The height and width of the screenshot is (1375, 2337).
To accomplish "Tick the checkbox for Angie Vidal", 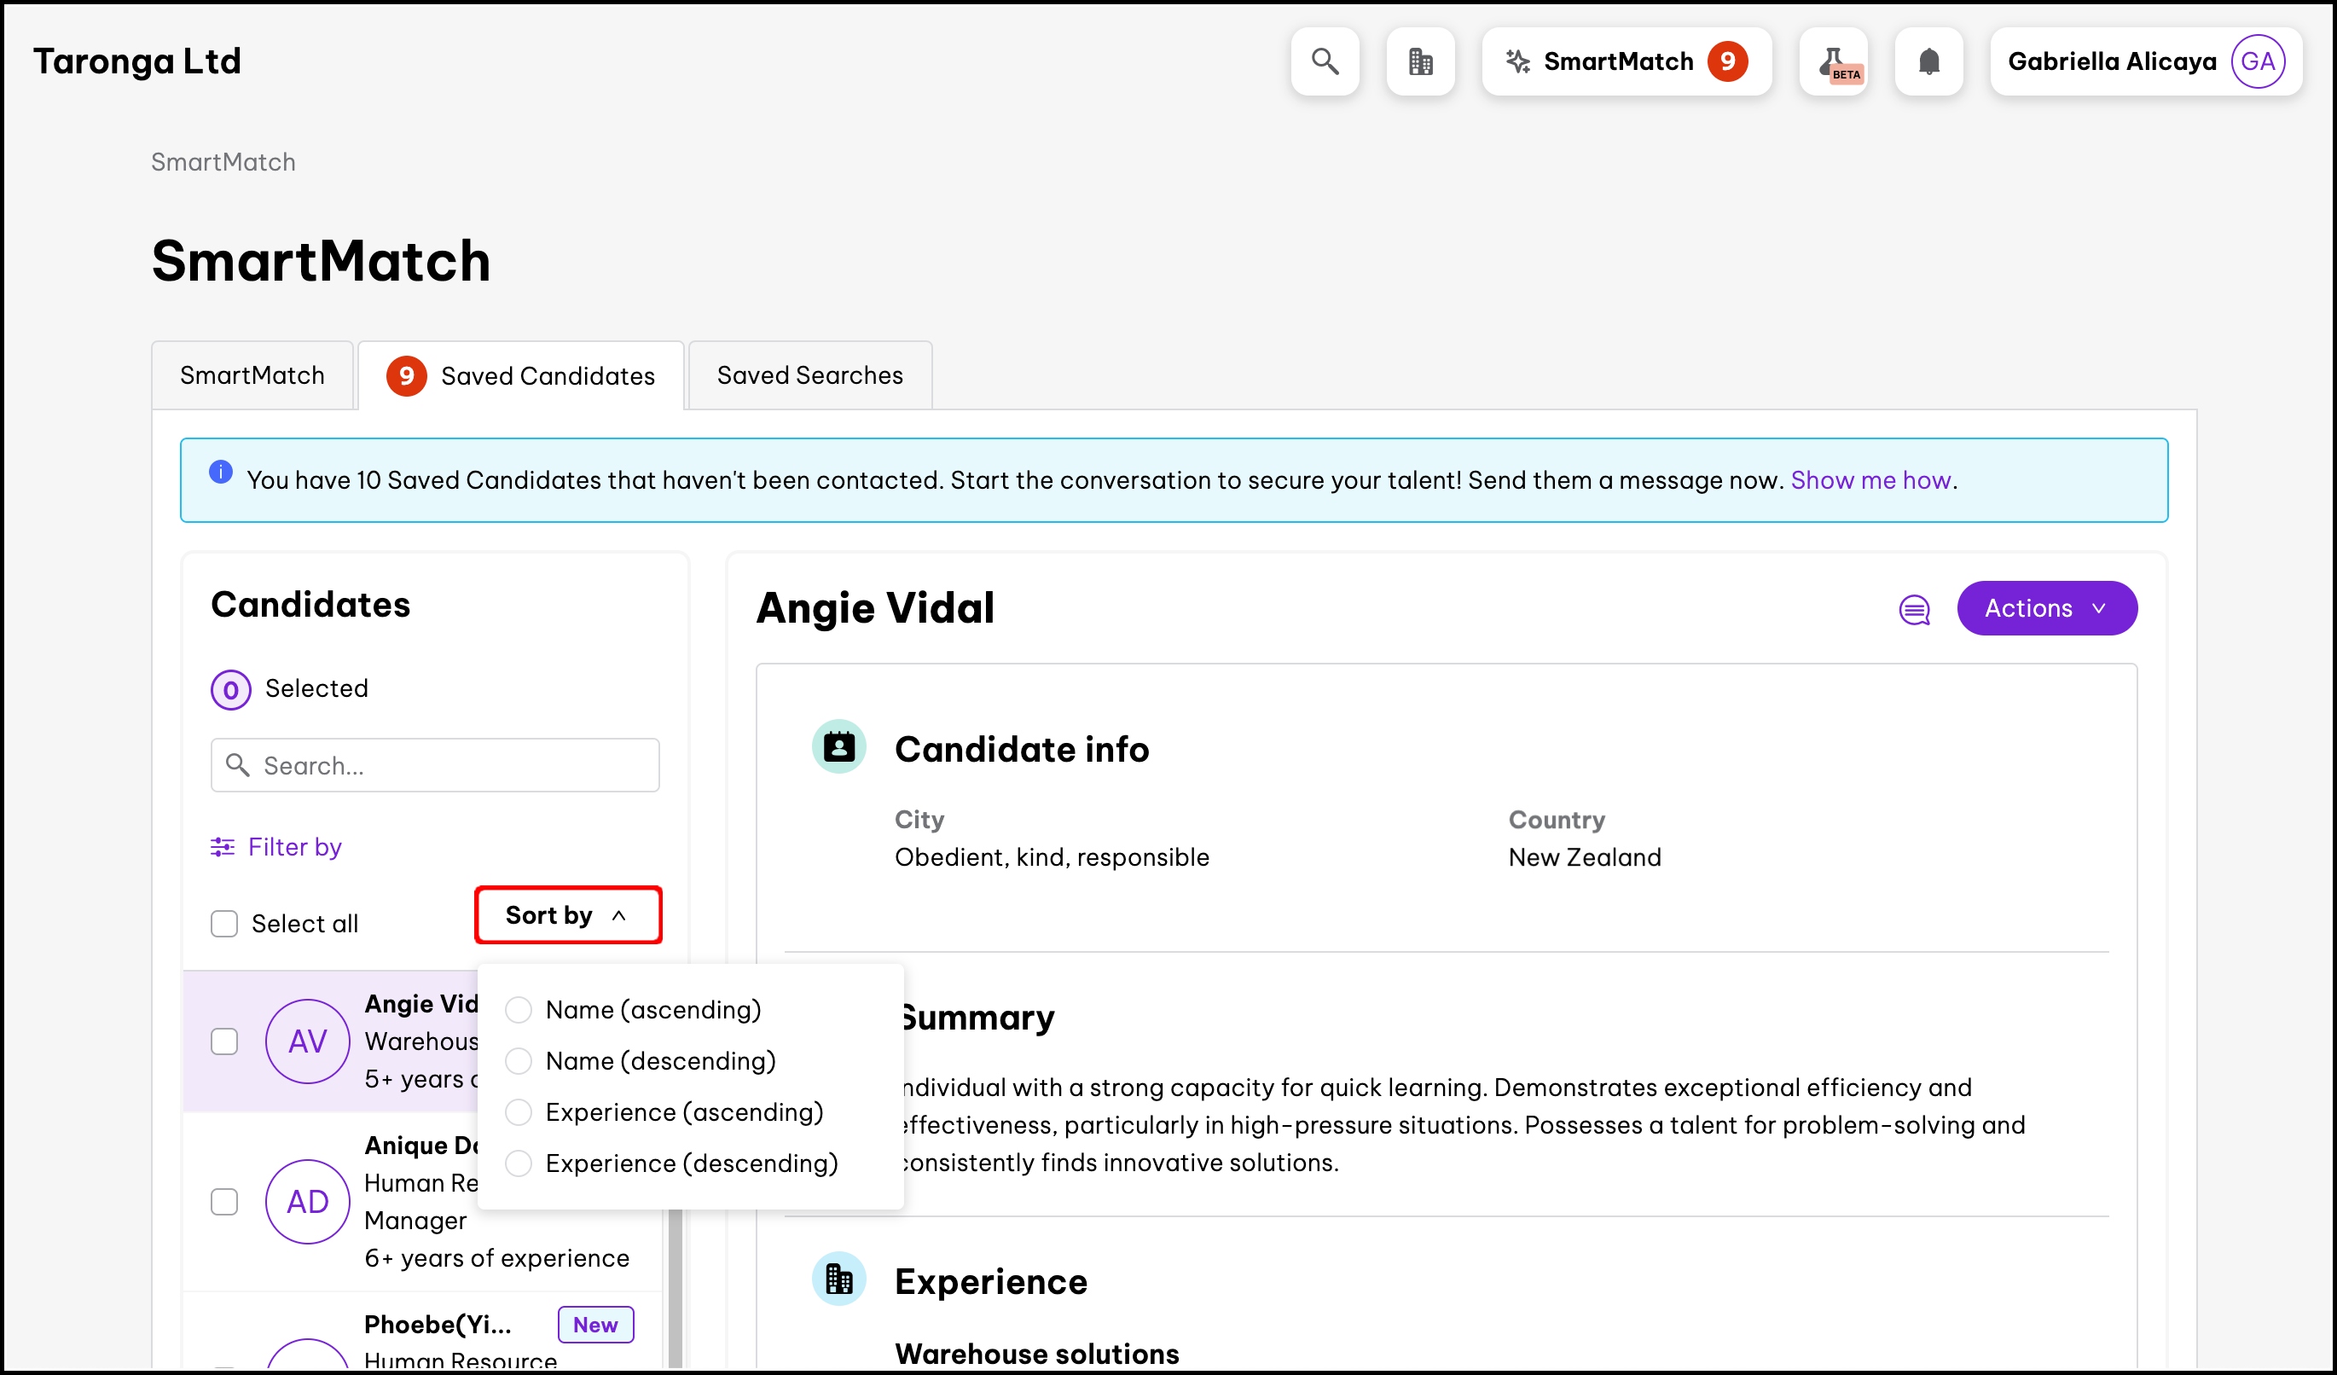I will pyautogui.click(x=224, y=1041).
